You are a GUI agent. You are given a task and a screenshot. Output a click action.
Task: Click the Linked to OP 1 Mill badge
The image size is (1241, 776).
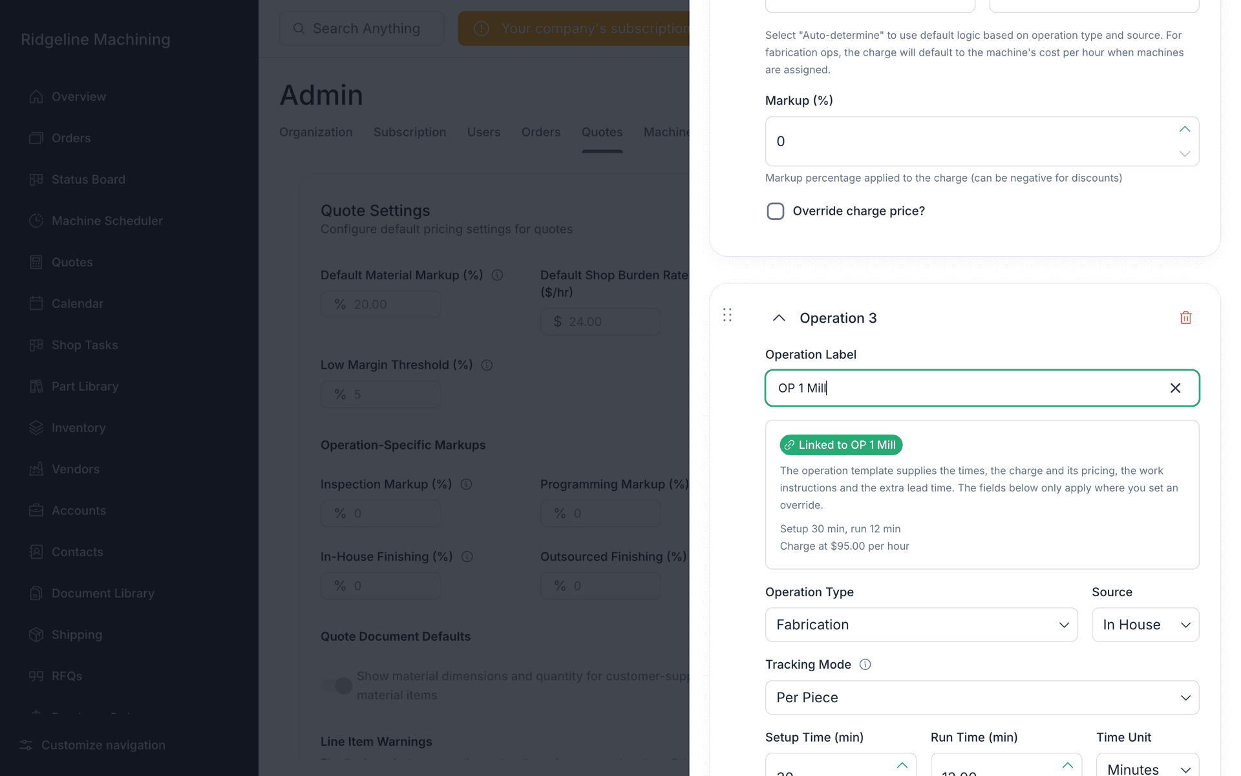[841, 445]
